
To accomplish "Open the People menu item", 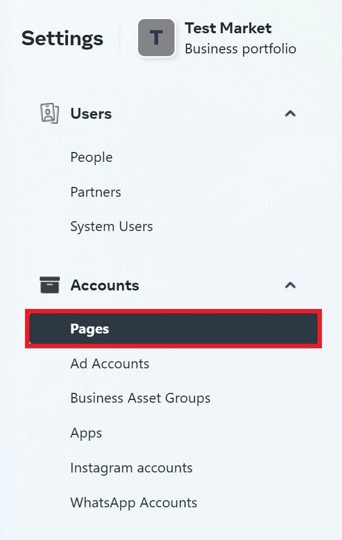I will 91,157.
